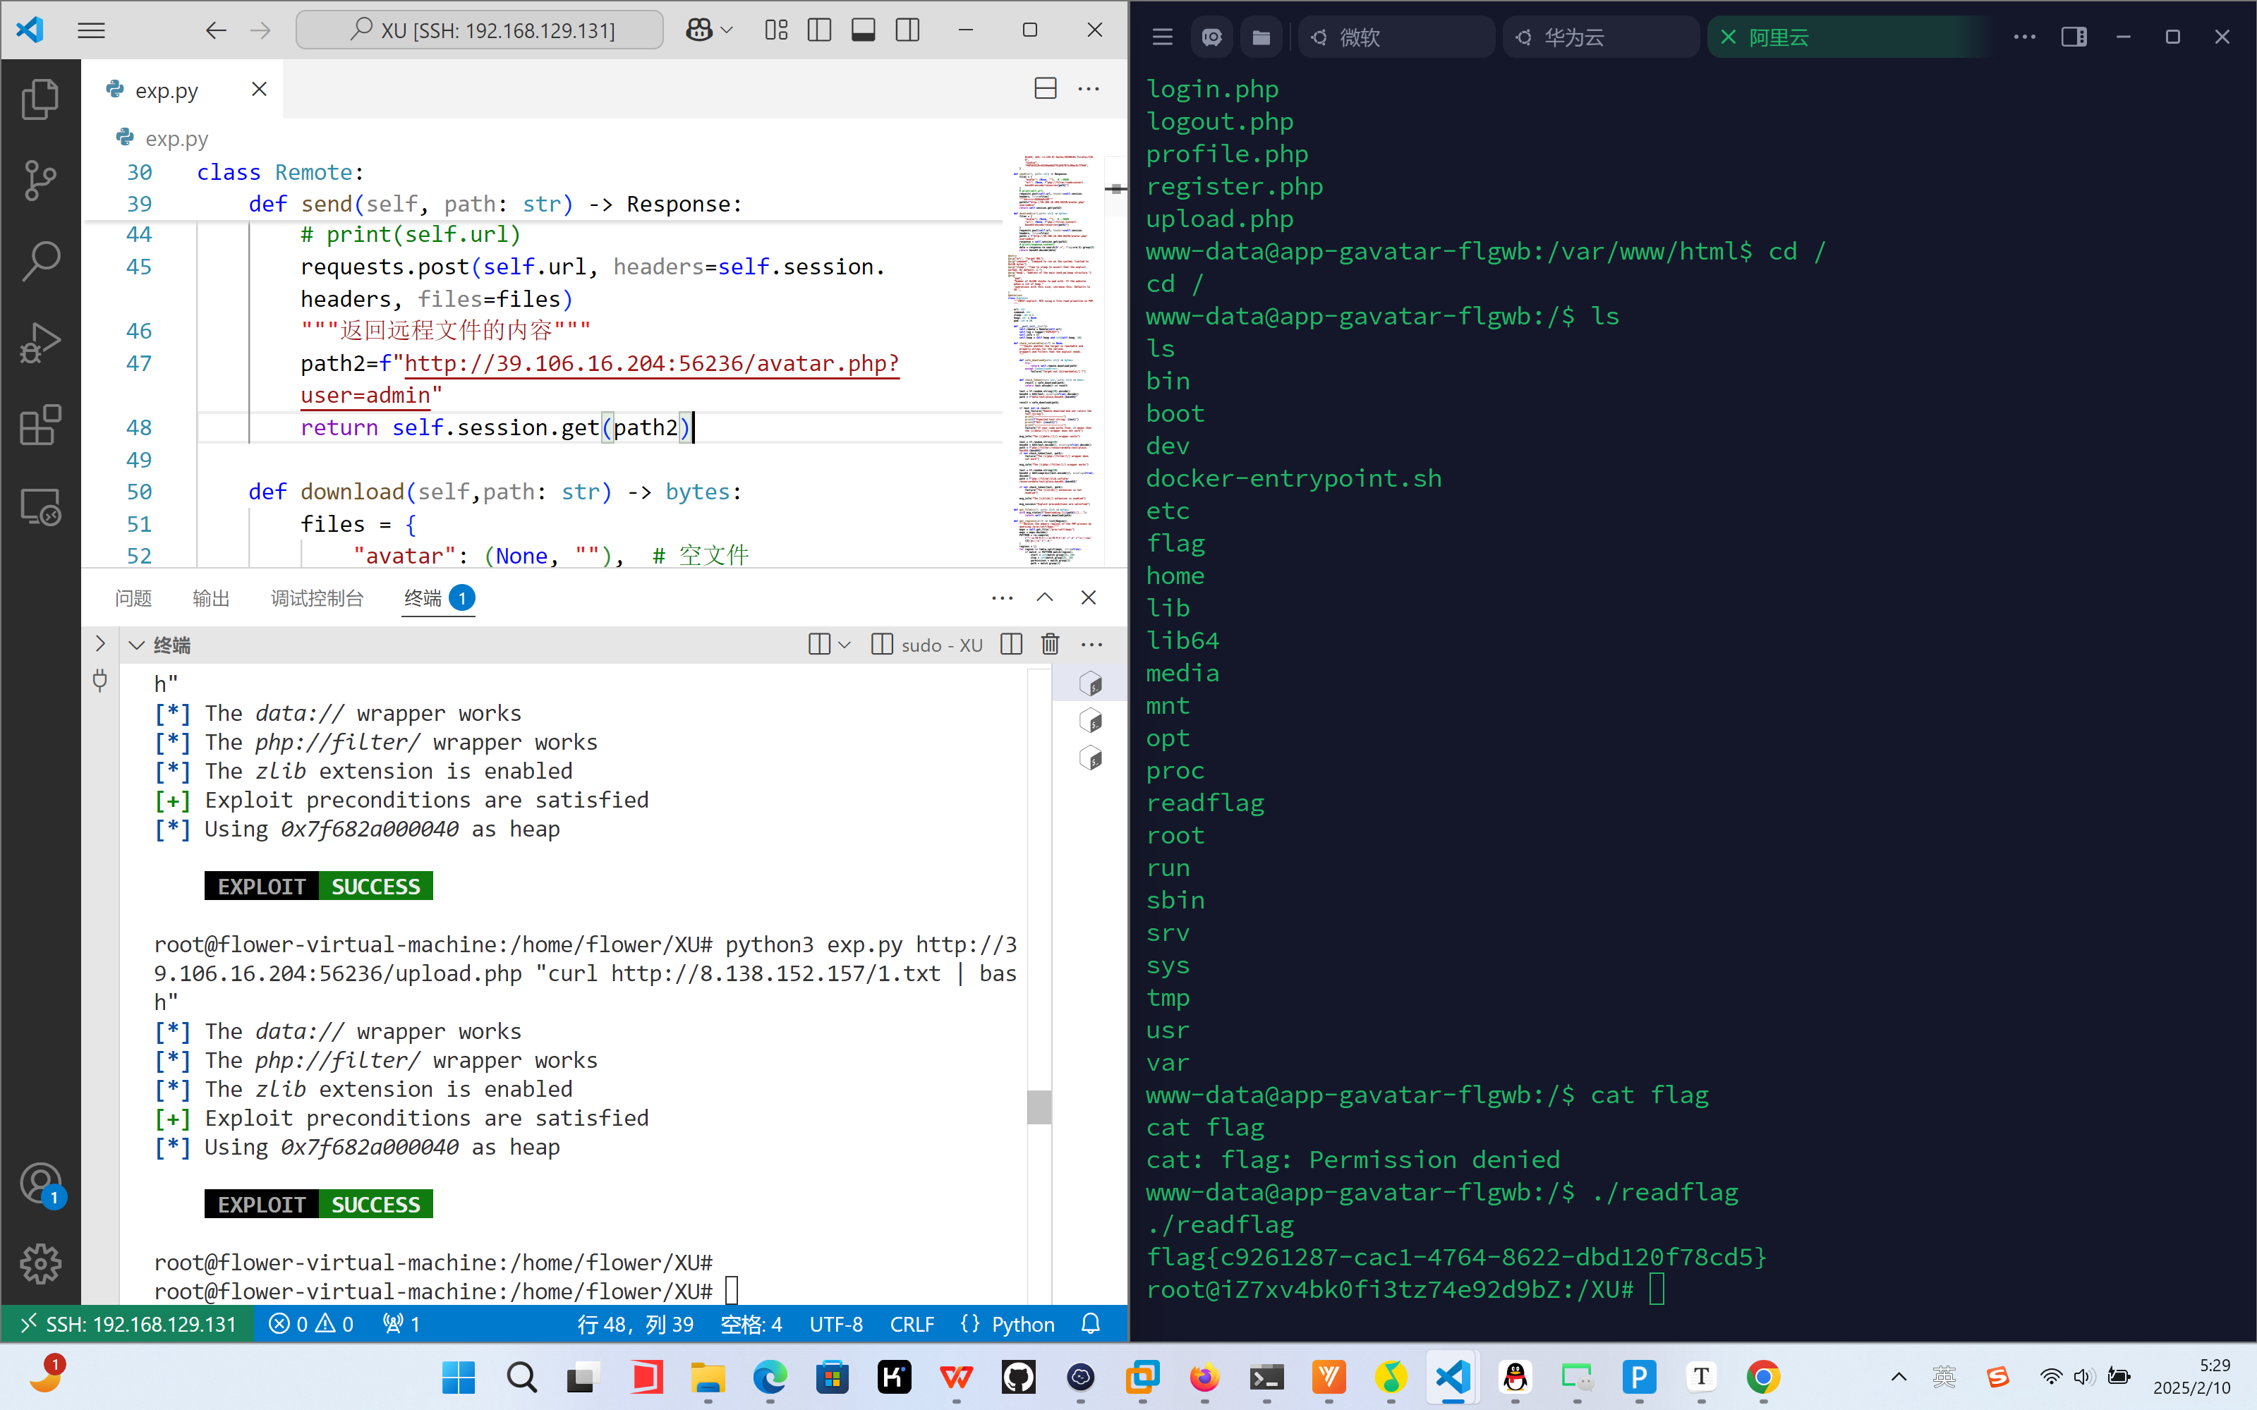The width and height of the screenshot is (2257, 1410).
Task: Change the CRLF line ending
Action: click(x=911, y=1324)
